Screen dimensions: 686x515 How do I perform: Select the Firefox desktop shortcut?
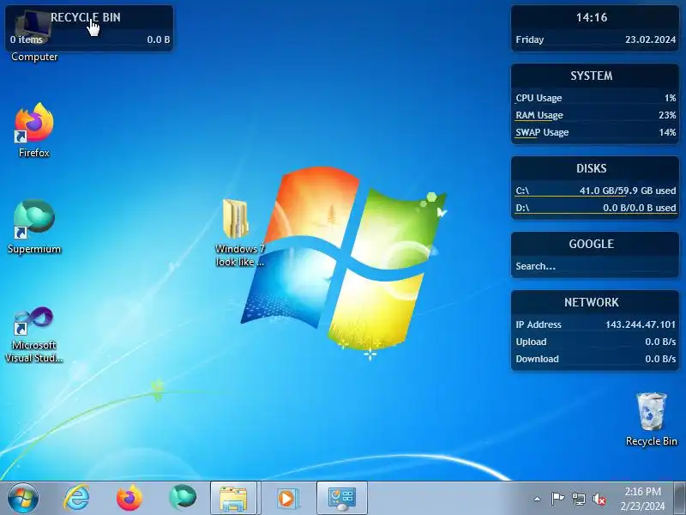(34, 130)
